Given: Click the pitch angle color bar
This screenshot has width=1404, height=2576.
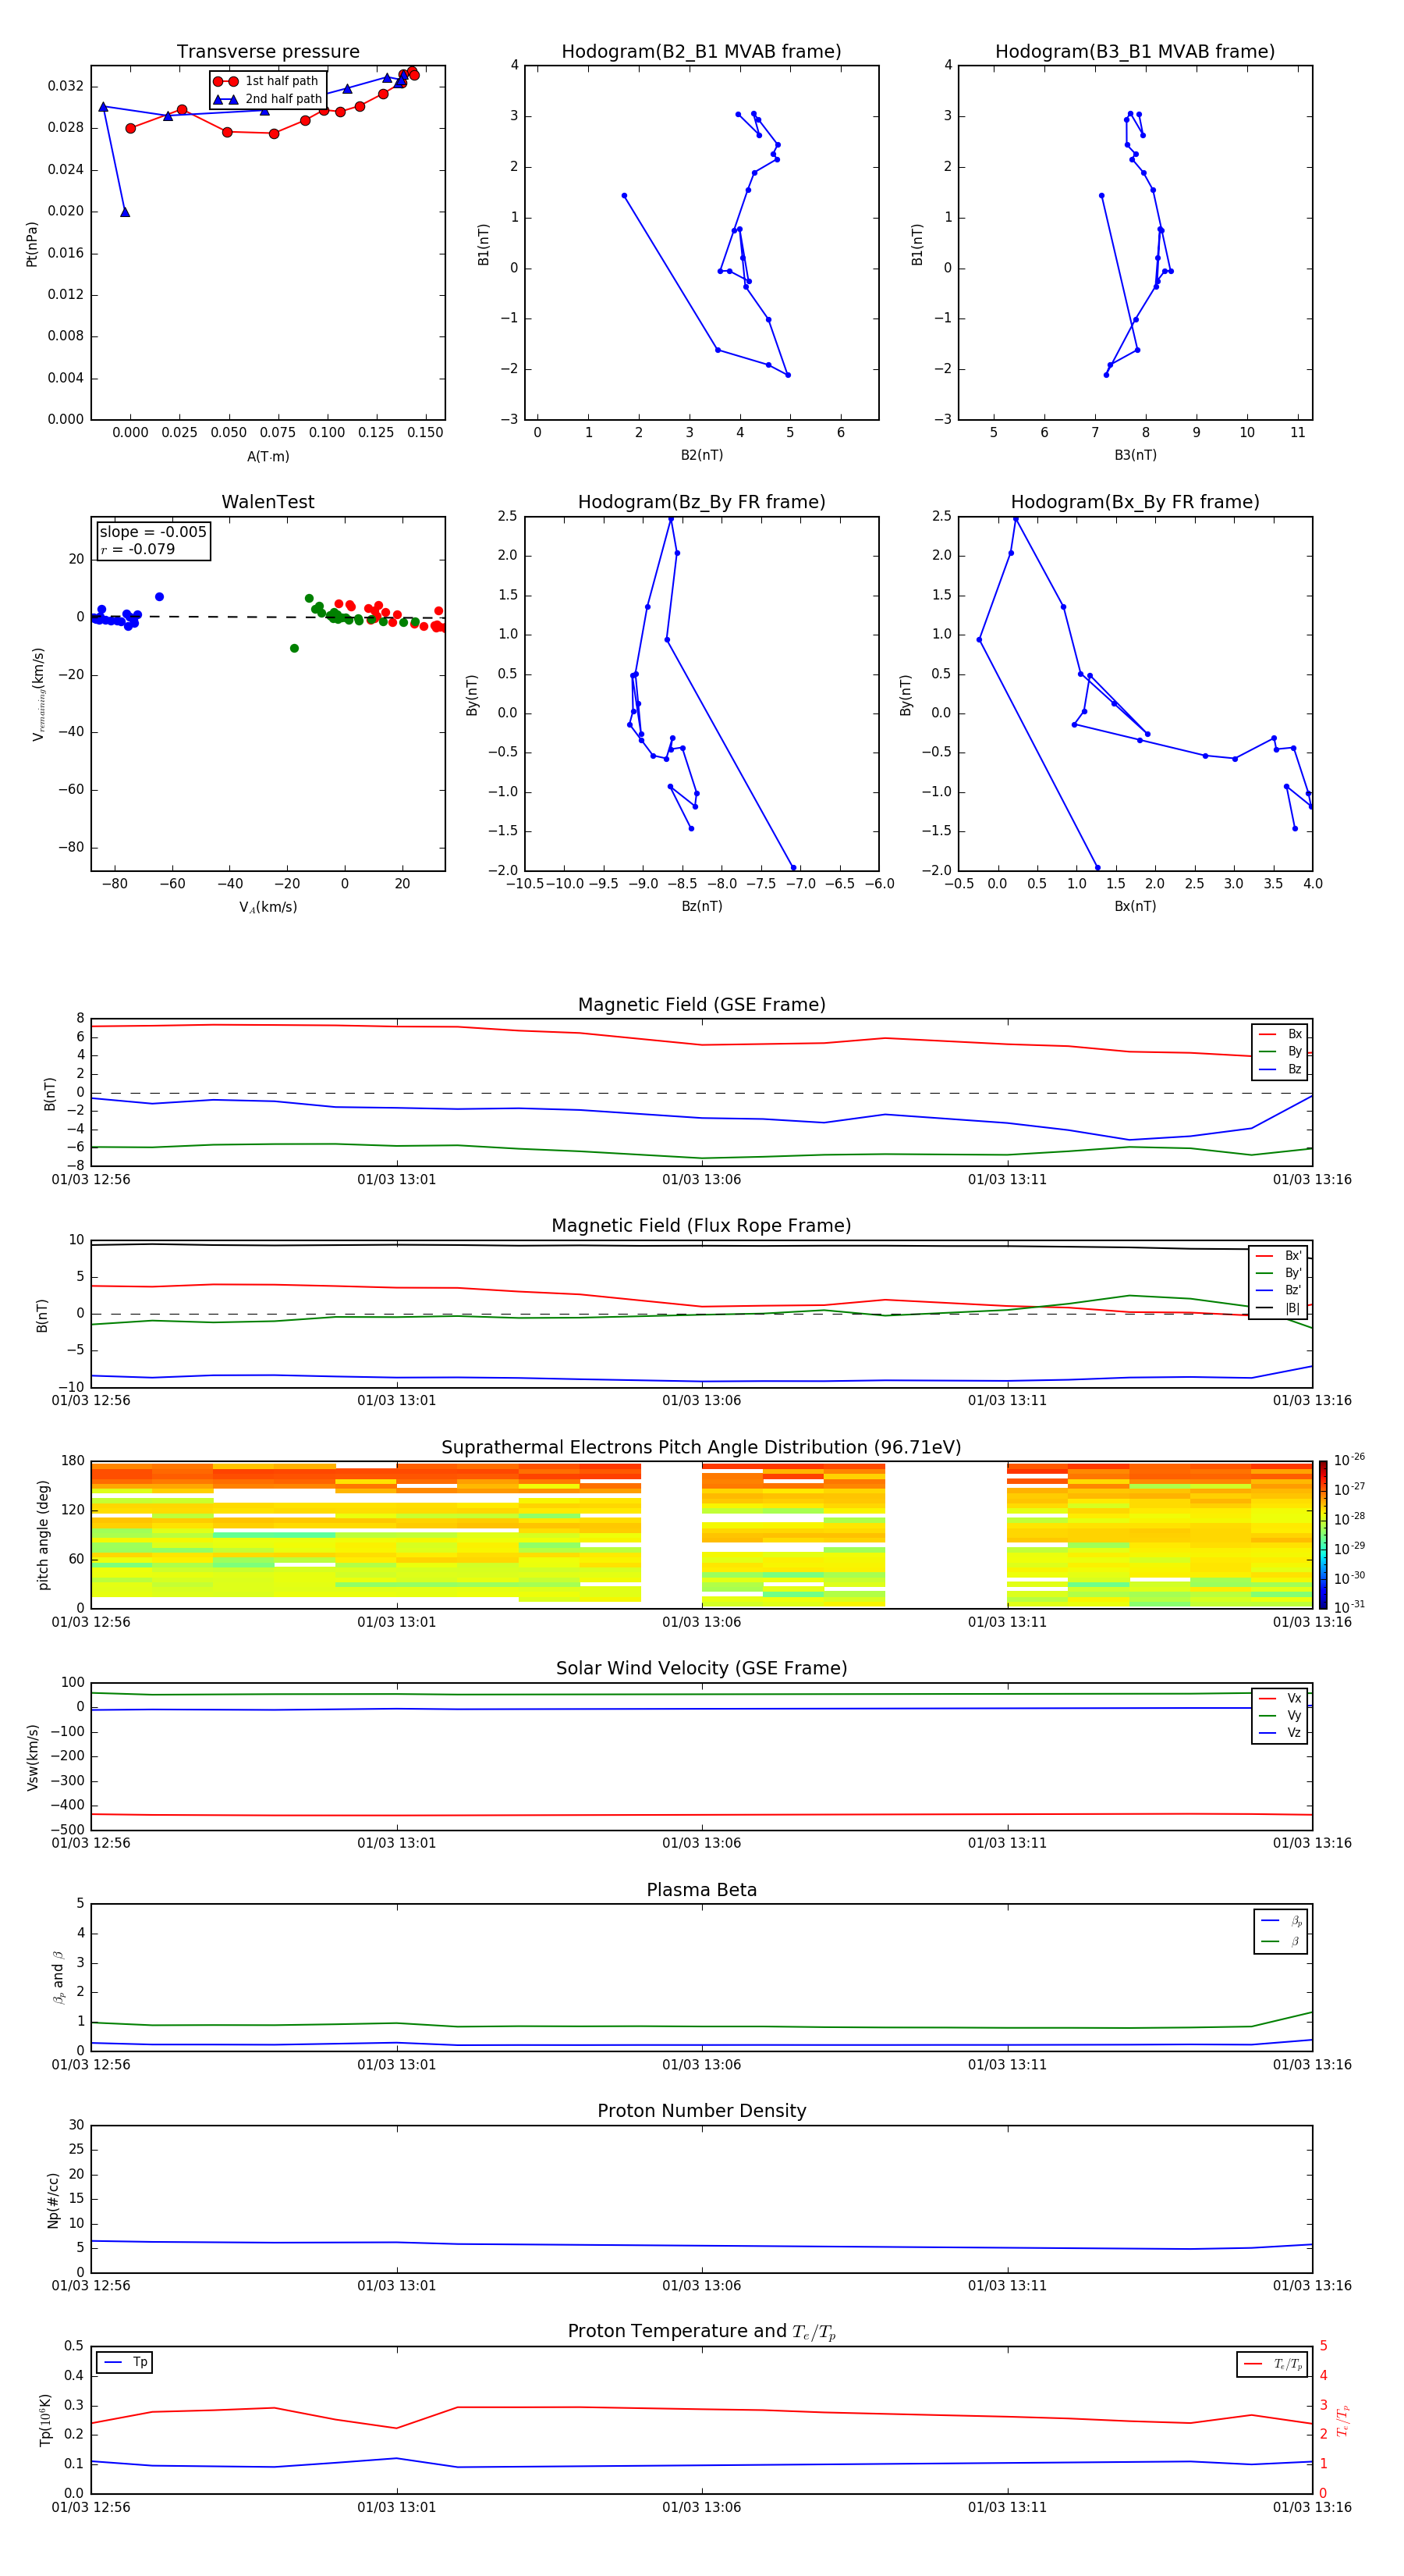Looking at the screenshot, I should pos(1323,1534).
